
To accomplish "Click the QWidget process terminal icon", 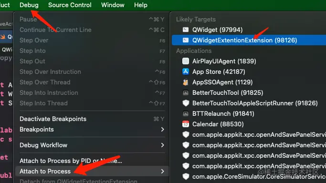I will tap(186, 30).
